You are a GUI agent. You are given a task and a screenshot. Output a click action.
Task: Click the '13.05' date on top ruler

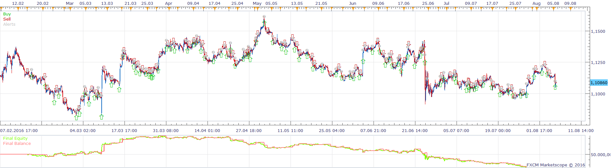click(297, 3)
